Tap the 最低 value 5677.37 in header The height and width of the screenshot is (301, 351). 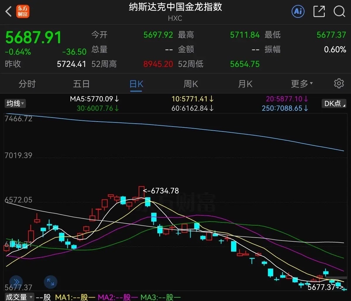point(331,35)
